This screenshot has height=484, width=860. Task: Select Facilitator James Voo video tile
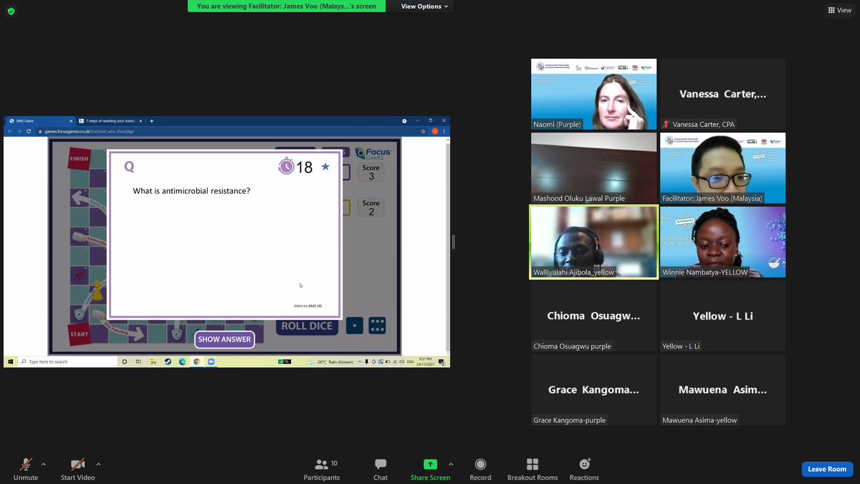pos(722,168)
